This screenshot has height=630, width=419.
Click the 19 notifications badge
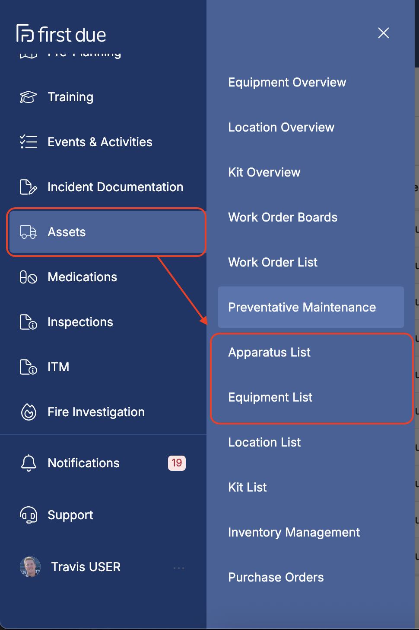point(177,463)
